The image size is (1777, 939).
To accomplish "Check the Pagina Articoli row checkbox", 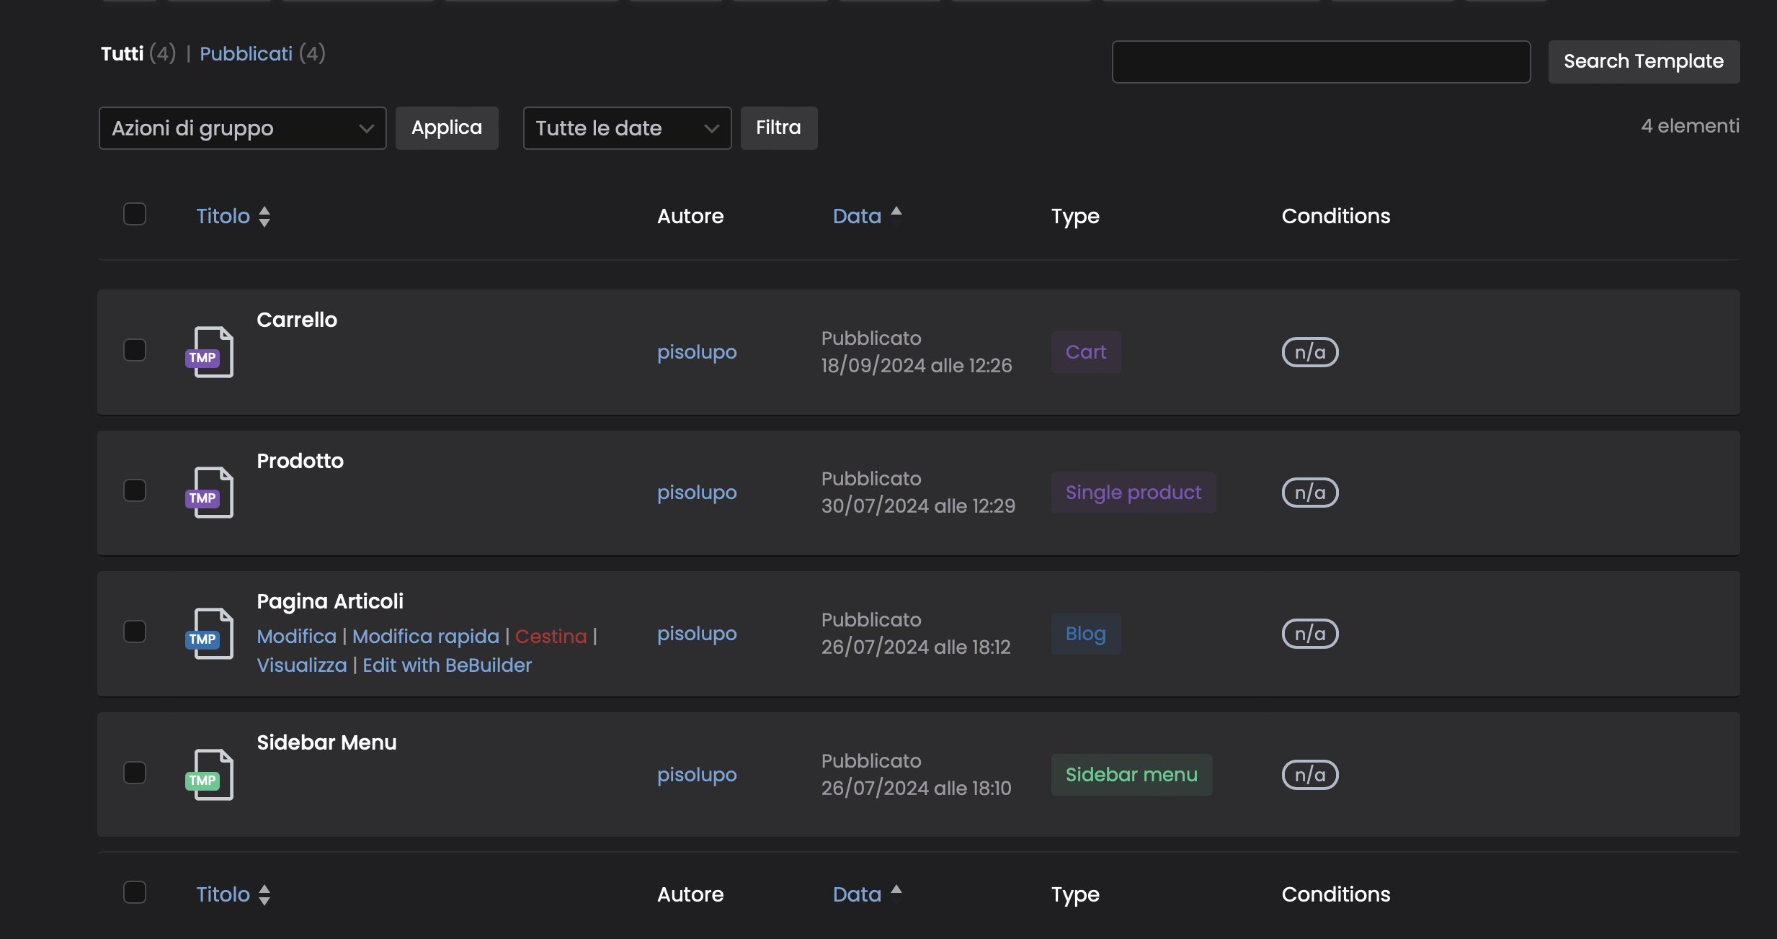I will click(x=135, y=632).
